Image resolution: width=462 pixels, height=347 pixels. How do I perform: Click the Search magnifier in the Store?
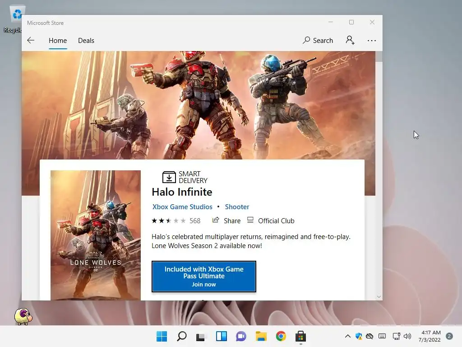306,40
